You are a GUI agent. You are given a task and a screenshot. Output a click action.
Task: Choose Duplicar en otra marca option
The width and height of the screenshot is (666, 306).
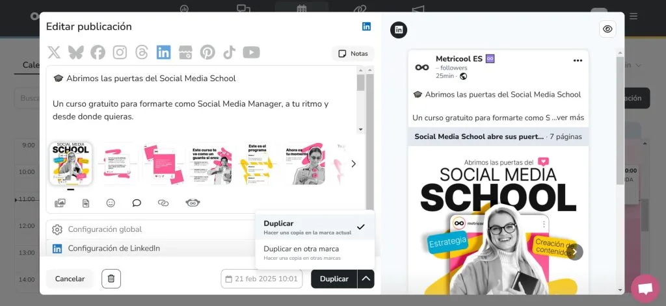tap(315, 253)
